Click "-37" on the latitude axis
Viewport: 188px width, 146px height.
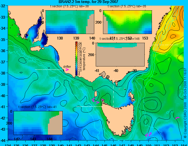3,62
